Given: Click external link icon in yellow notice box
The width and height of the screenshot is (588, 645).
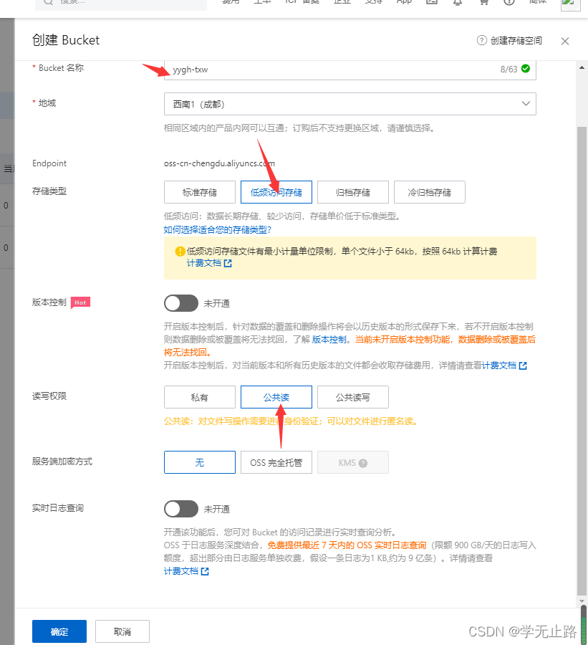Looking at the screenshot, I should point(228,264).
